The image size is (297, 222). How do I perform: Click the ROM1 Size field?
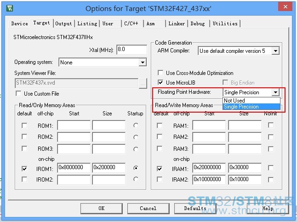pyautogui.click(x=109, y=125)
